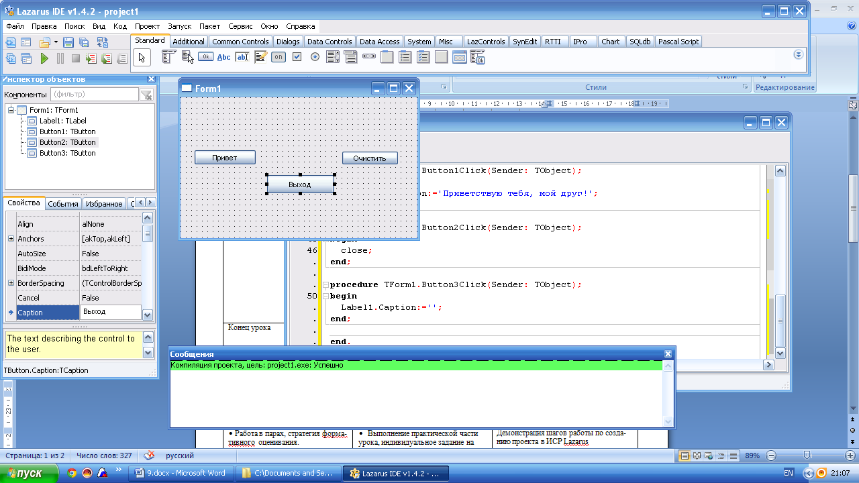Open the События tab in inspector
Screen dimensions: 859x483
(x=63, y=204)
